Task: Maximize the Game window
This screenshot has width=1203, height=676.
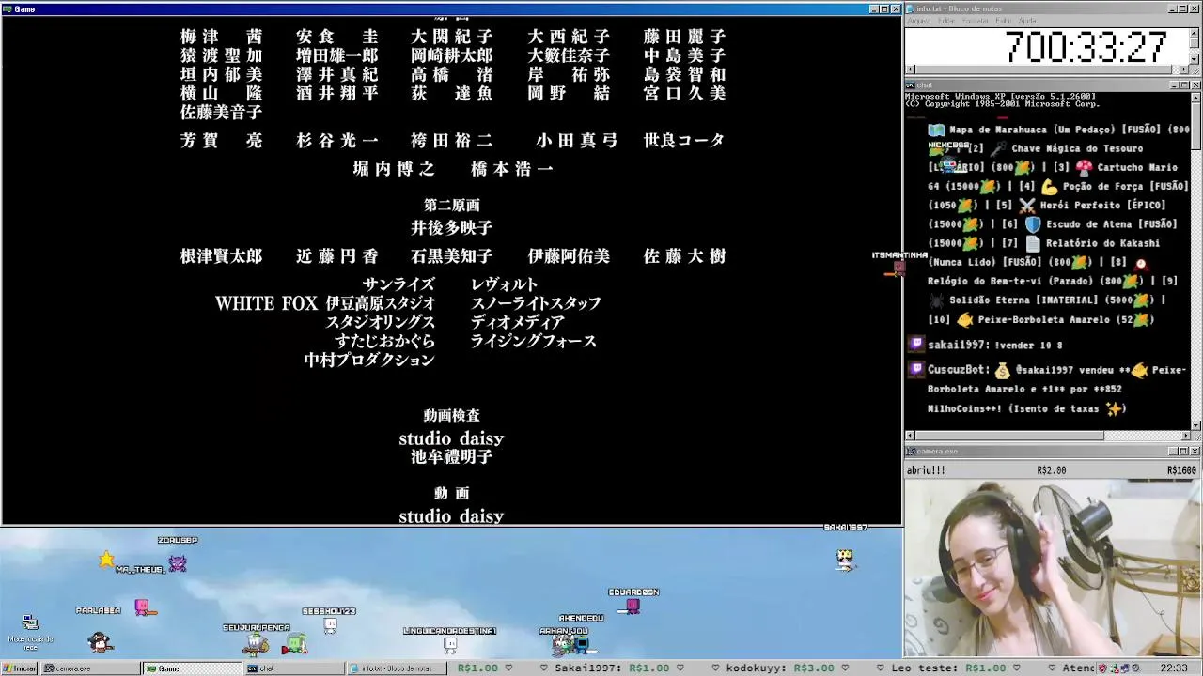Action: [x=884, y=8]
